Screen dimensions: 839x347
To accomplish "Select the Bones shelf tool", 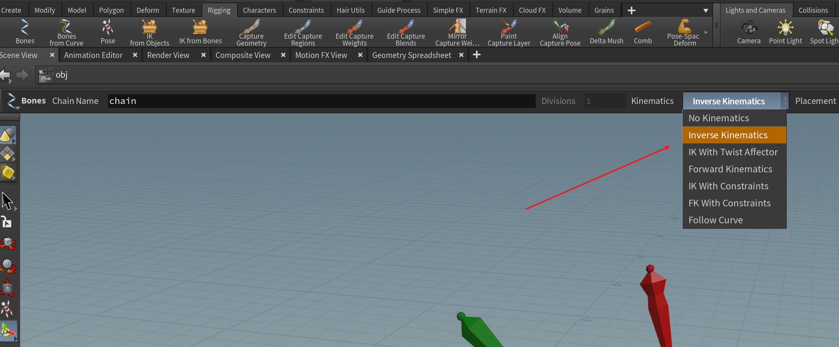I will 25,32.
